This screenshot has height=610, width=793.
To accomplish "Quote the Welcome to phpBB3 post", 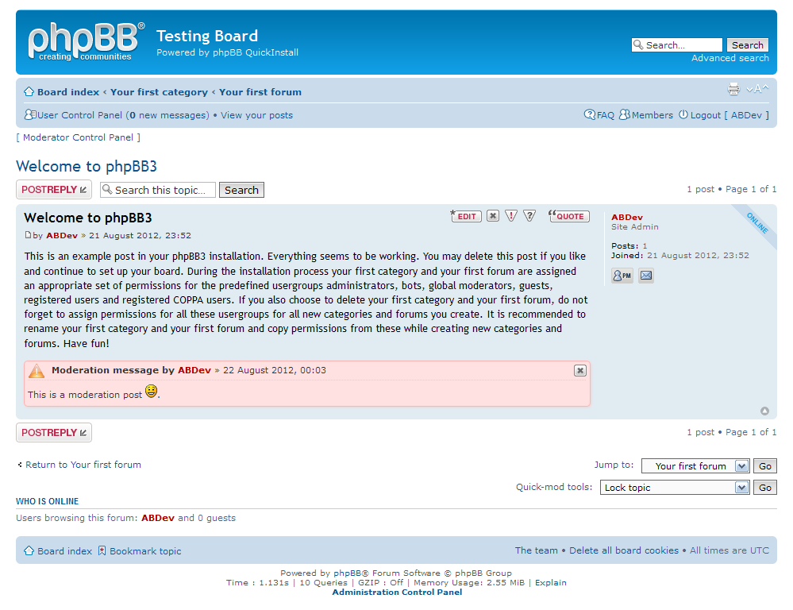I will coord(568,216).
